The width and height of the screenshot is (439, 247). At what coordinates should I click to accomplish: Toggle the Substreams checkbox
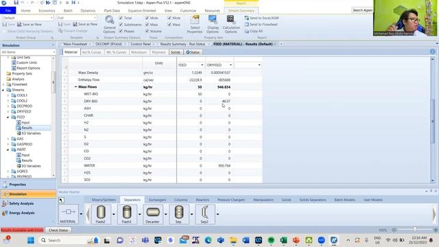click(121, 25)
